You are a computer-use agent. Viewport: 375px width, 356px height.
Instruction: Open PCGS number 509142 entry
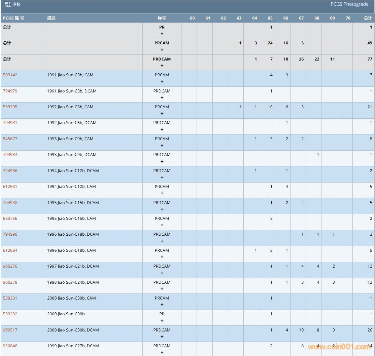pos(10,75)
